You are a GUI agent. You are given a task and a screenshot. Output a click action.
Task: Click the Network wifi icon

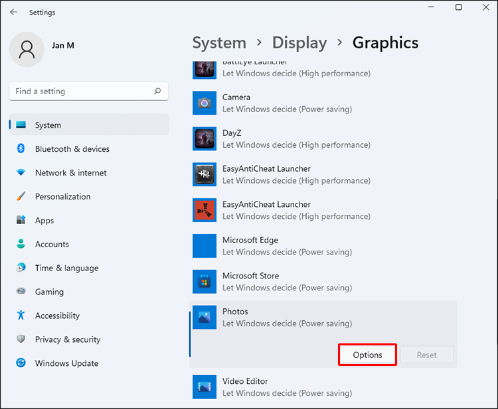pos(21,172)
